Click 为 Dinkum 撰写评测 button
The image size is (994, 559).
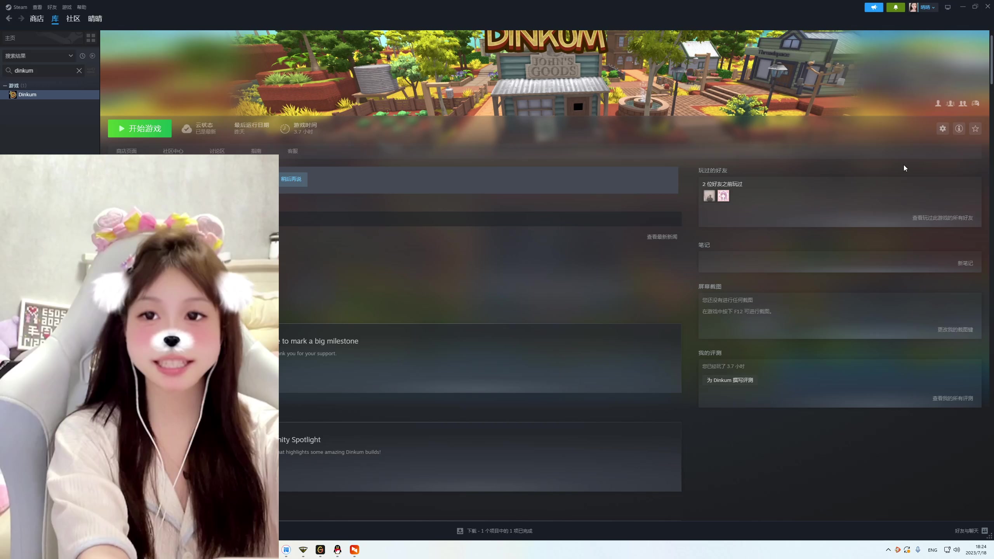pyautogui.click(x=730, y=380)
